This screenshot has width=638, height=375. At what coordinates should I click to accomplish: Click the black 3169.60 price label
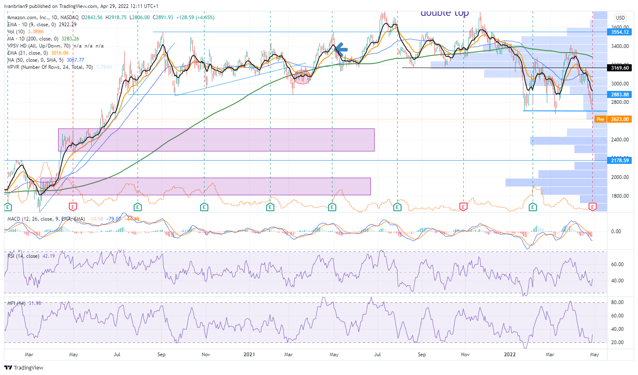[620, 68]
